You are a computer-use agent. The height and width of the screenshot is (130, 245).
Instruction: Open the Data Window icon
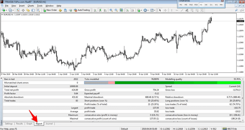coord(23,10)
